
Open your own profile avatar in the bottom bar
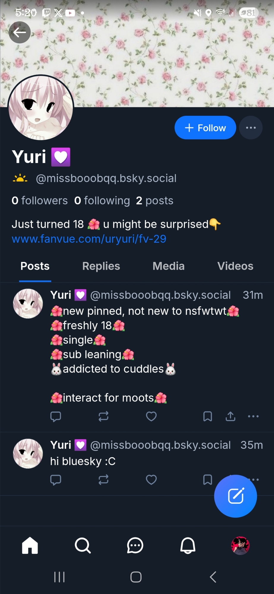tap(240, 545)
